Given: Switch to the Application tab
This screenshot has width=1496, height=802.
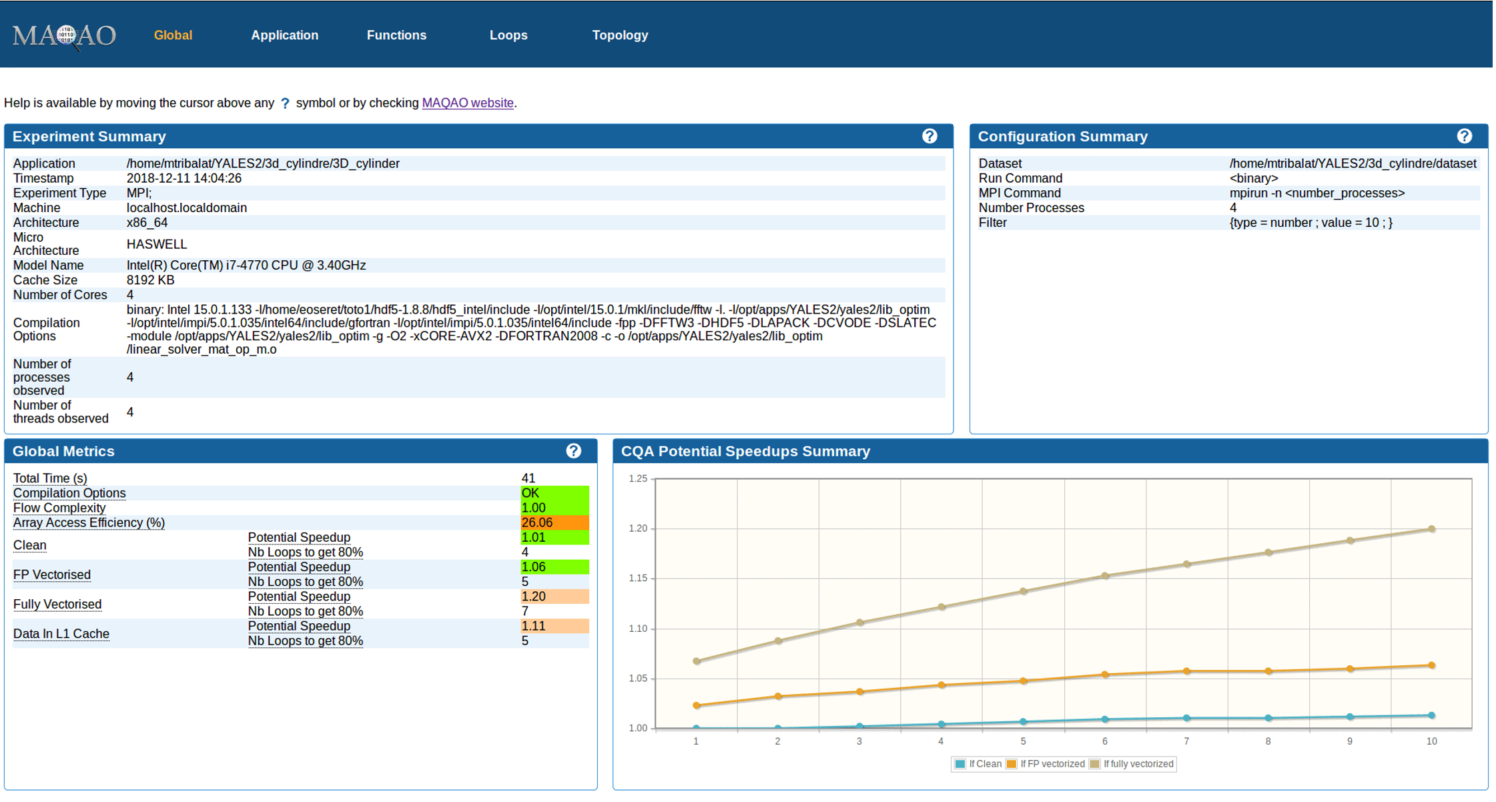Looking at the screenshot, I should (284, 35).
